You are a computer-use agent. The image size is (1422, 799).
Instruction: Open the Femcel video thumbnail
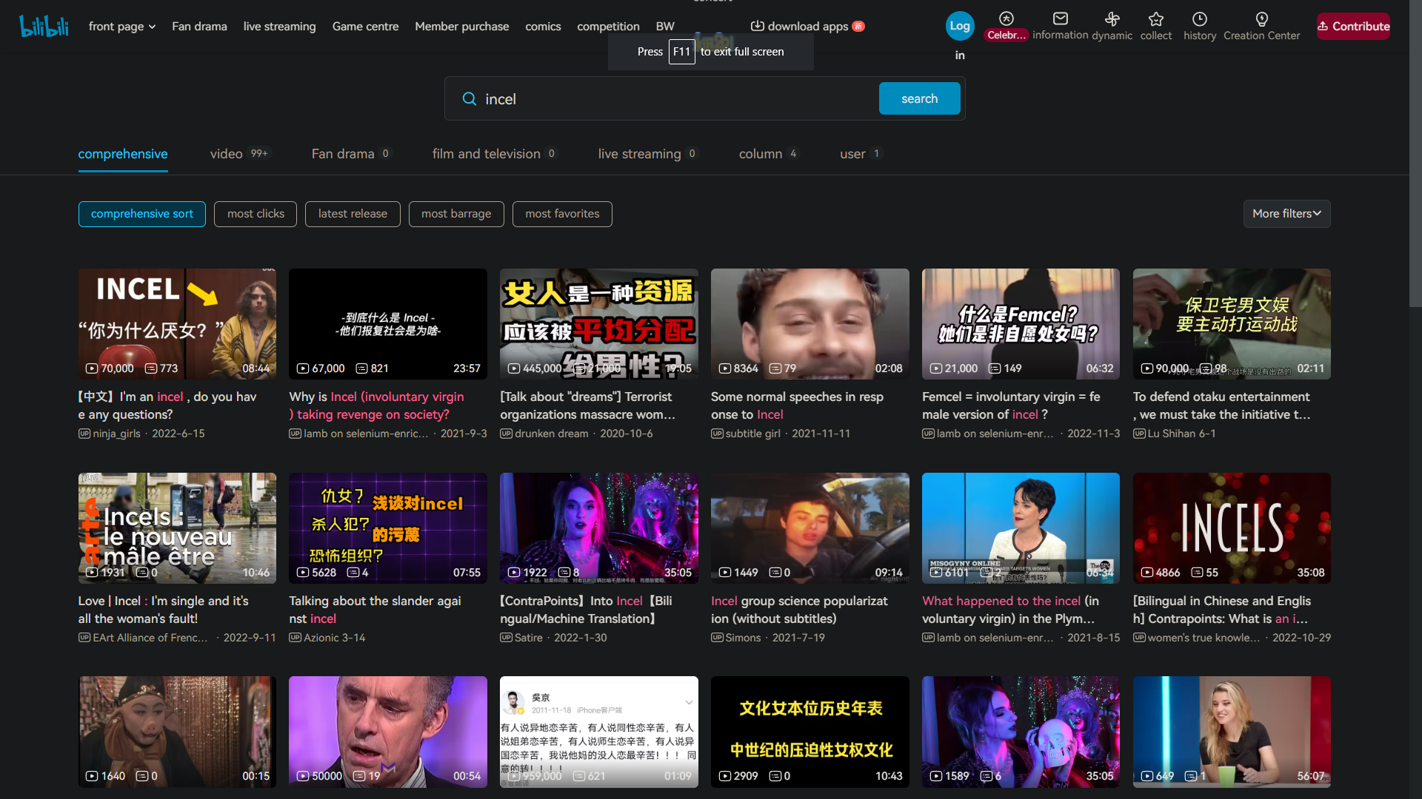coord(1021,324)
